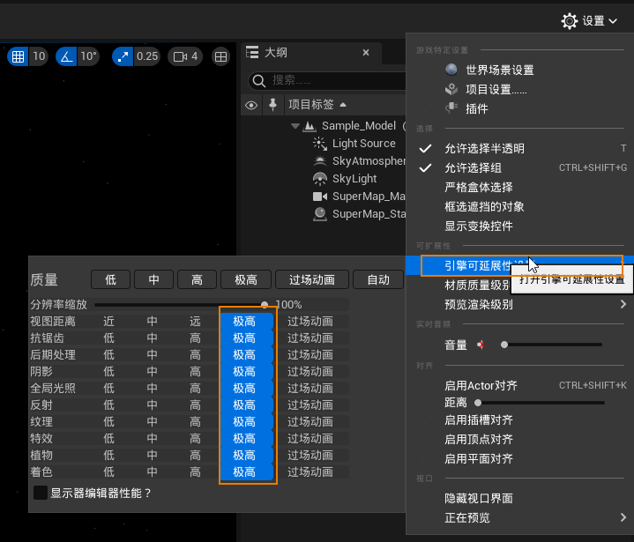Click the 自动 quality button
634x542 pixels.
tap(377, 279)
